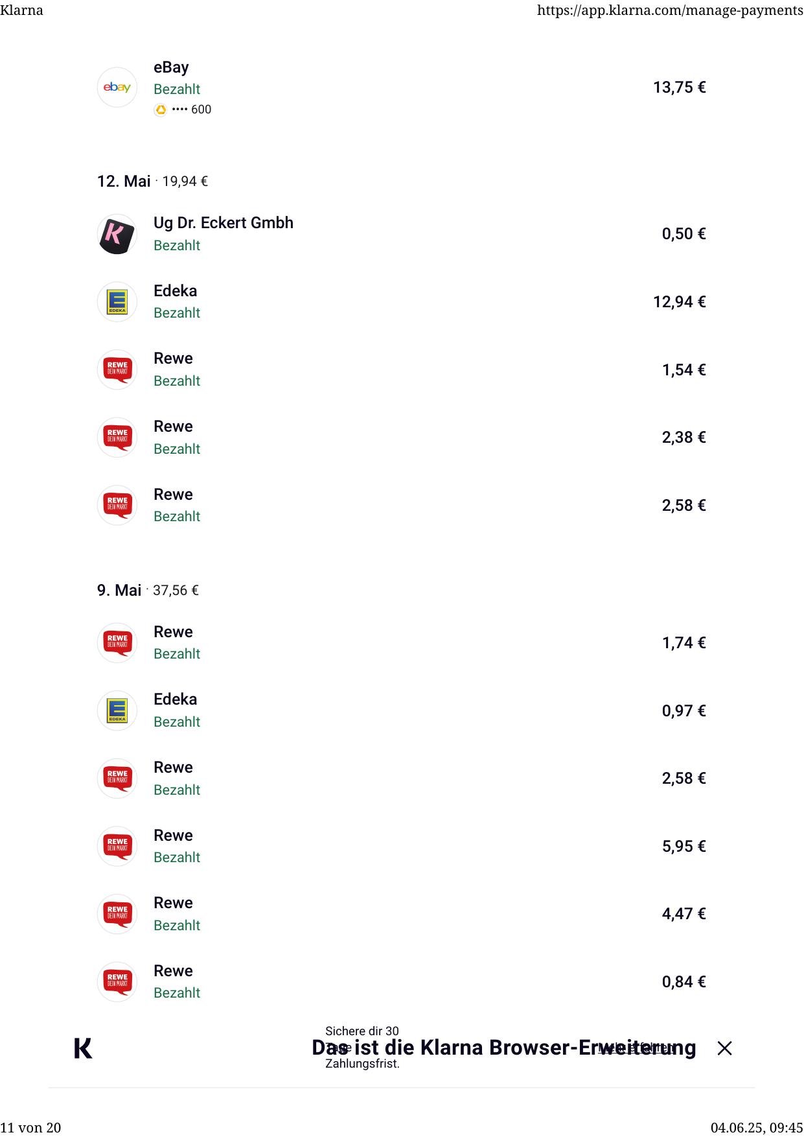Click the Edeka logo for the 0,97 € payment
This screenshot has height=1137, width=804.
coord(117,710)
